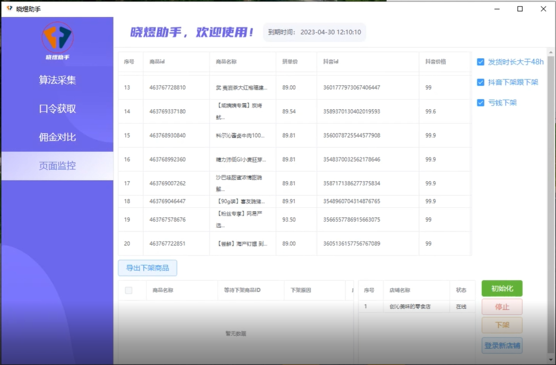Select product row with id 463769337180
The width and height of the screenshot is (556, 365).
tap(168, 112)
